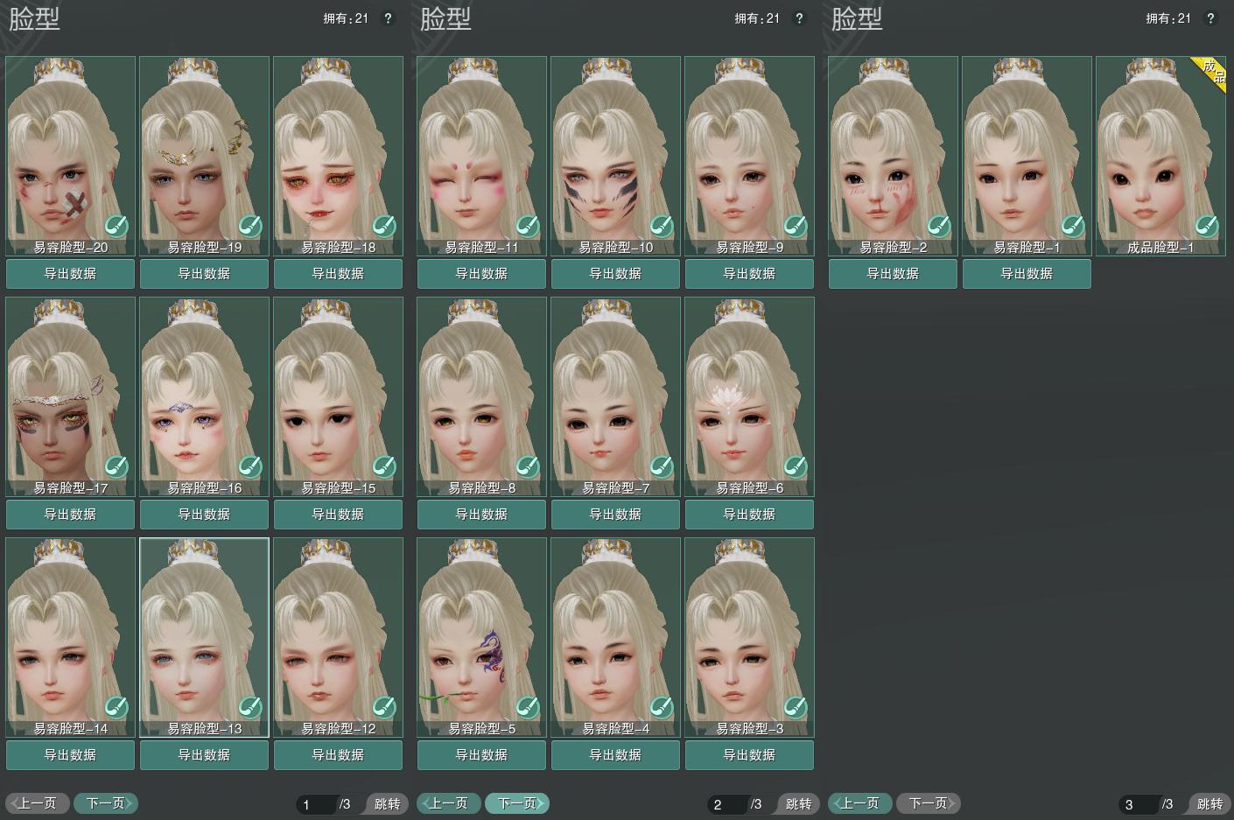Export data for 易容脸型-17
Screen dimensions: 1234x820
(71, 515)
